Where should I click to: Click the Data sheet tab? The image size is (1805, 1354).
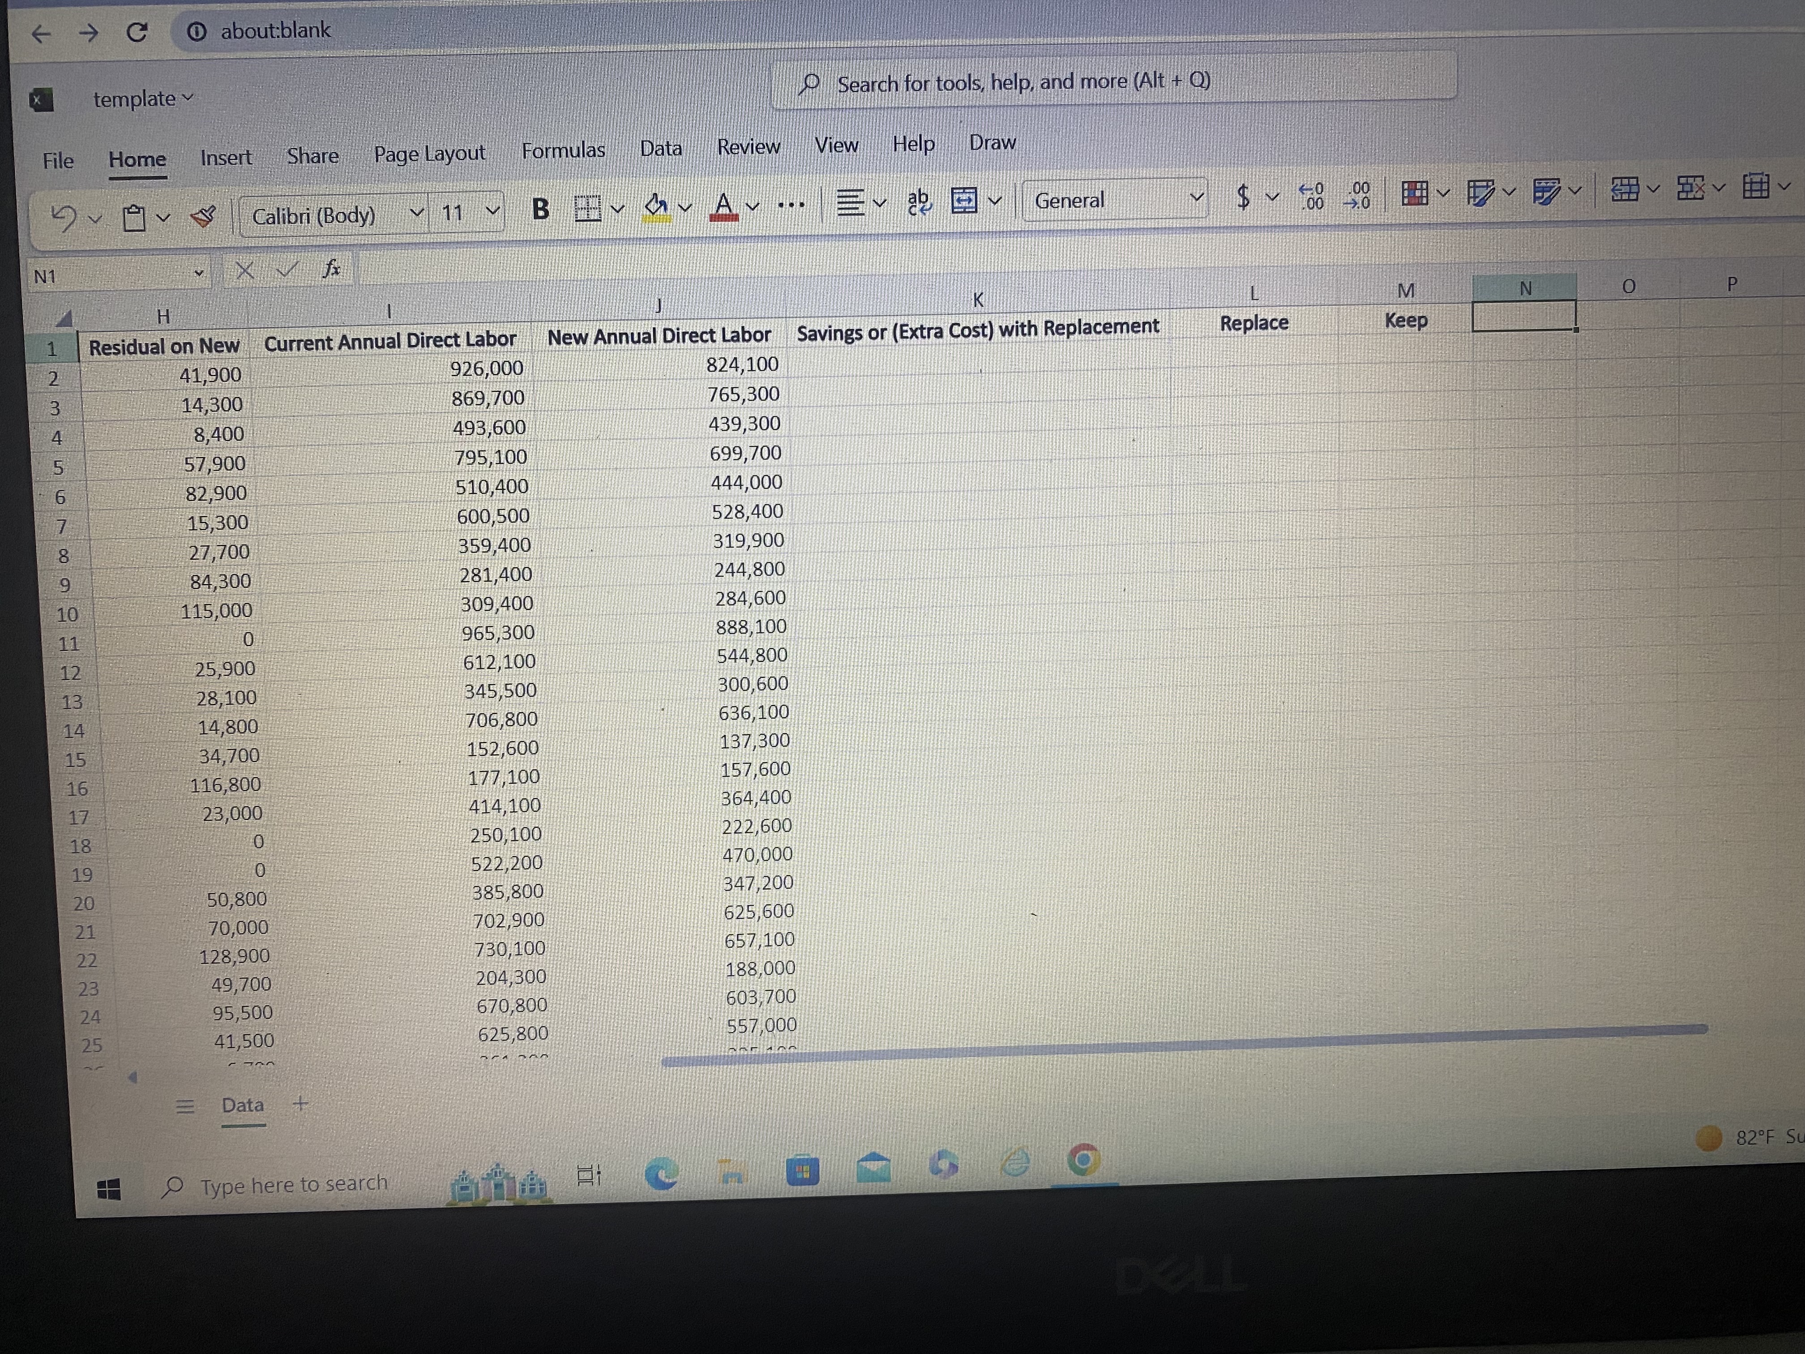point(242,1105)
